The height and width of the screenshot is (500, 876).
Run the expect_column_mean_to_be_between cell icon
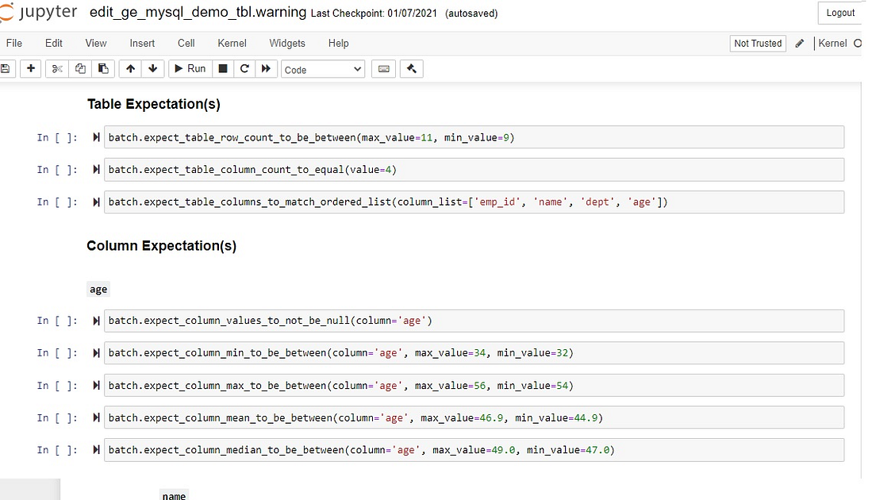[x=96, y=418]
